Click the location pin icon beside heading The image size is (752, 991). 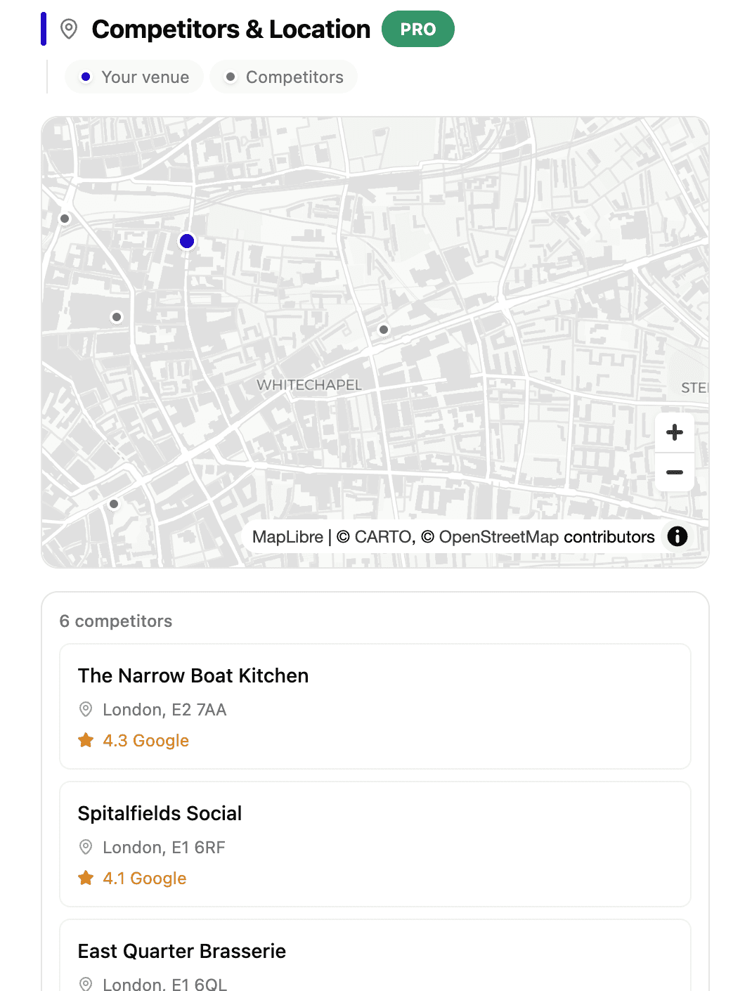(x=69, y=30)
